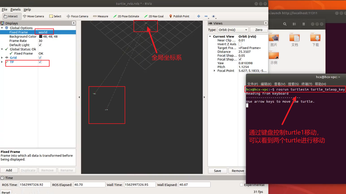
Task: Click the Zero view button
Action: [259, 30]
